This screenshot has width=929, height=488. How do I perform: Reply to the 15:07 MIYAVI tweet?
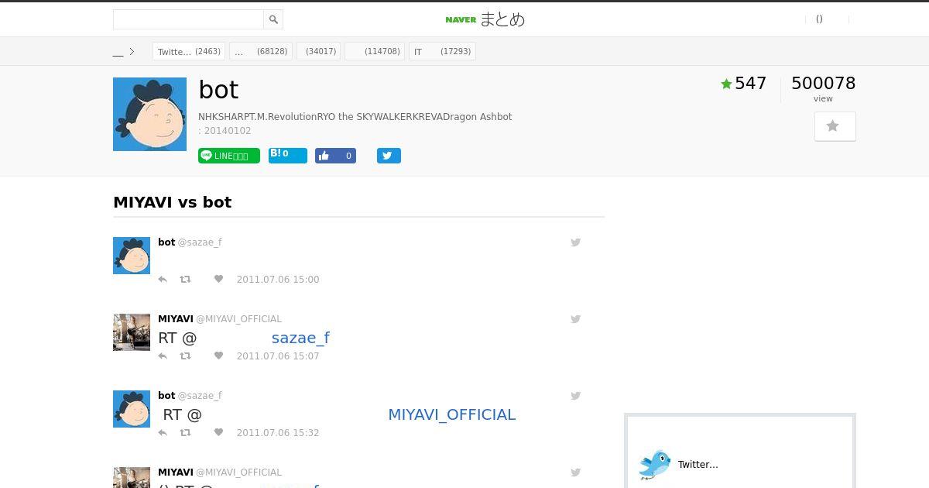tap(163, 356)
